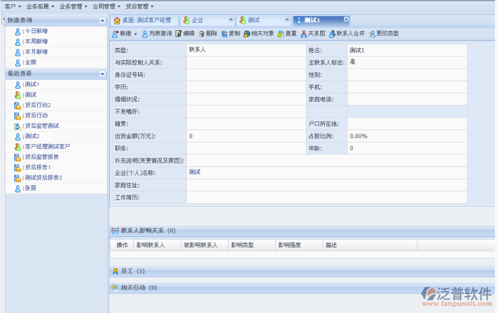Open 列表查询 list query
This screenshot has height=313, width=498.
(x=157, y=34)
